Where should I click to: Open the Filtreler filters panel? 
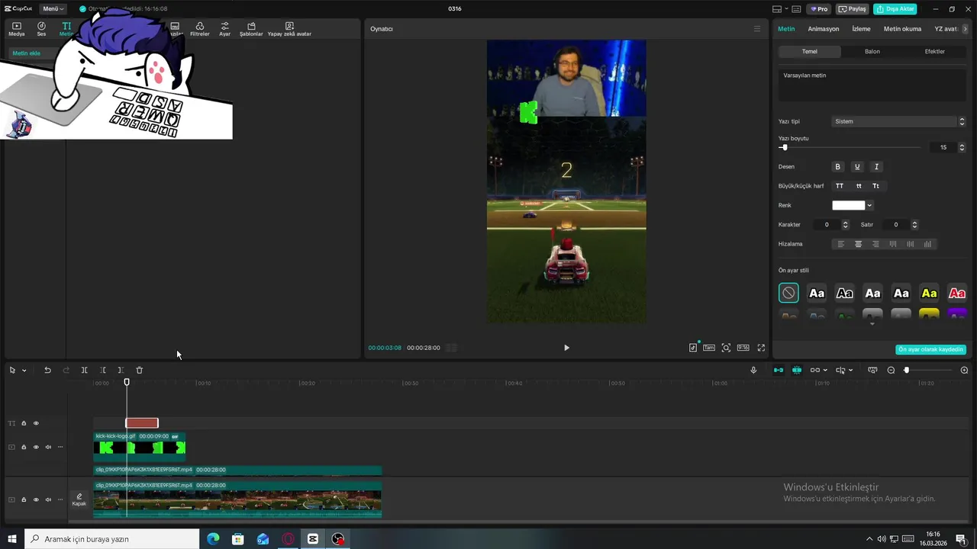(x=199, y=29)
